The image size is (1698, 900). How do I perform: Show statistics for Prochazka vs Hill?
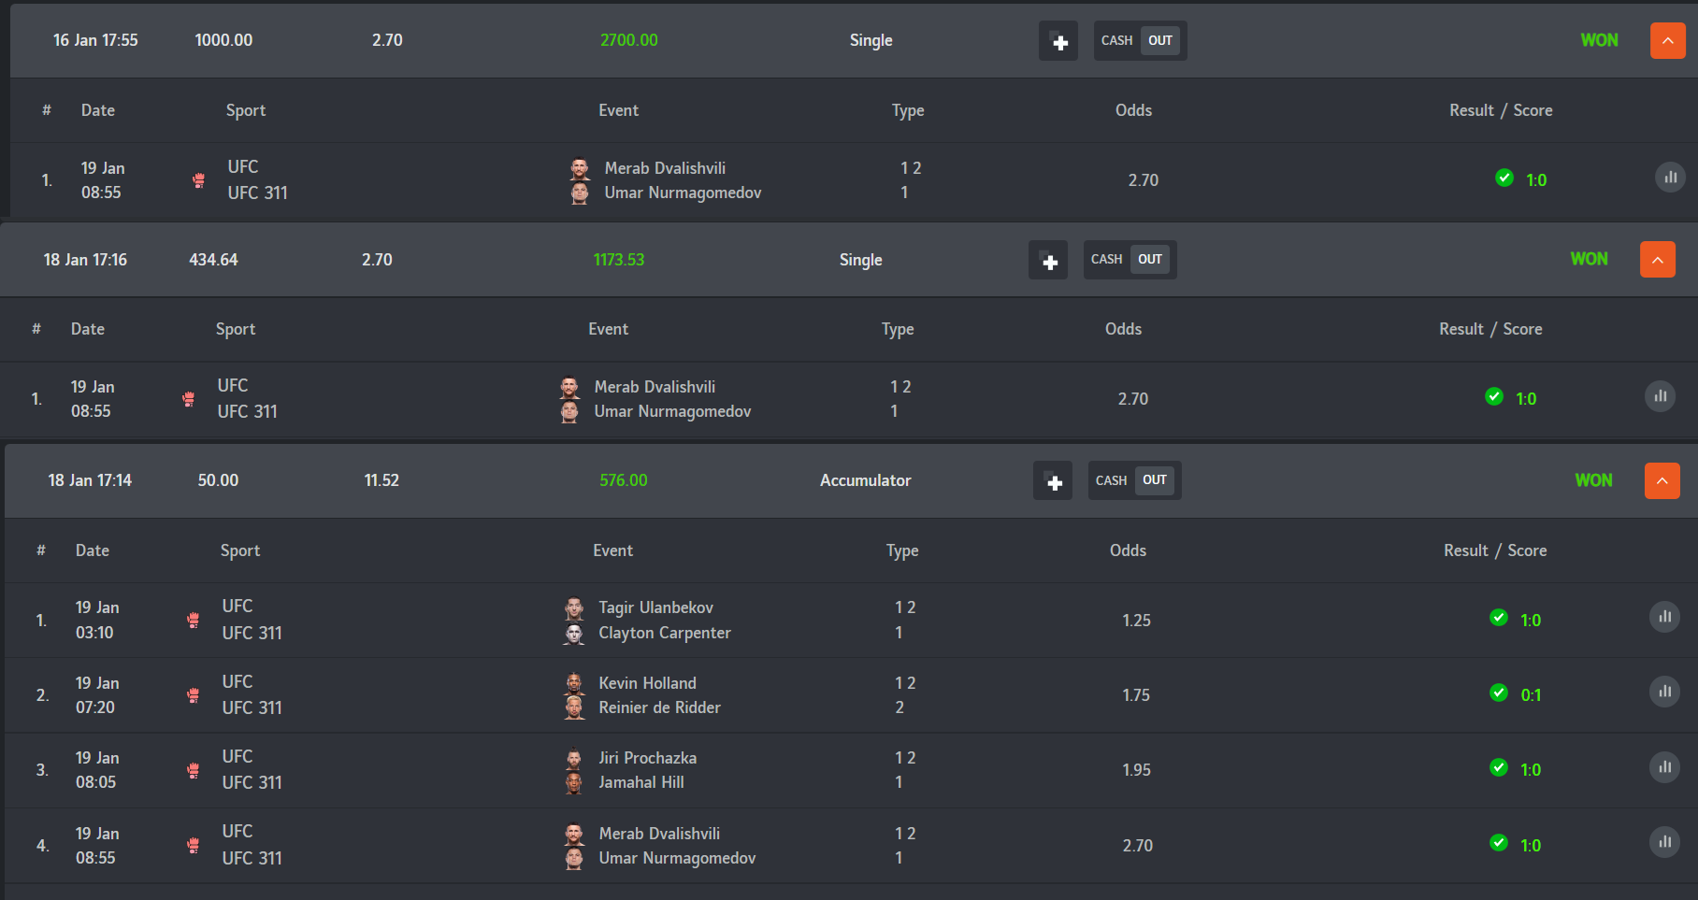coord(1664,767)
